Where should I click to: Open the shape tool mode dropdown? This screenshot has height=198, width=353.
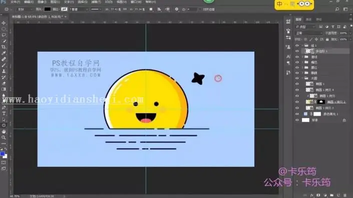pos(25,10)
